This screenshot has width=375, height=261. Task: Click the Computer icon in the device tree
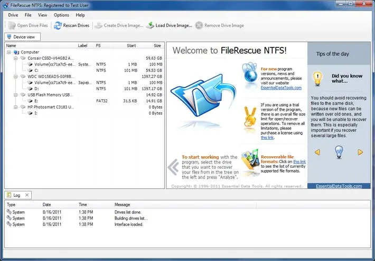(x=16, y=52)
